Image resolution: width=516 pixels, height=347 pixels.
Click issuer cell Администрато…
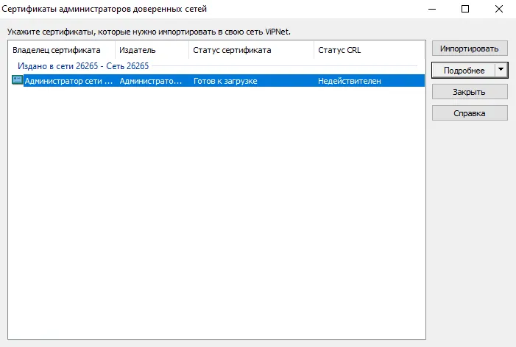(x=151, y=81)
